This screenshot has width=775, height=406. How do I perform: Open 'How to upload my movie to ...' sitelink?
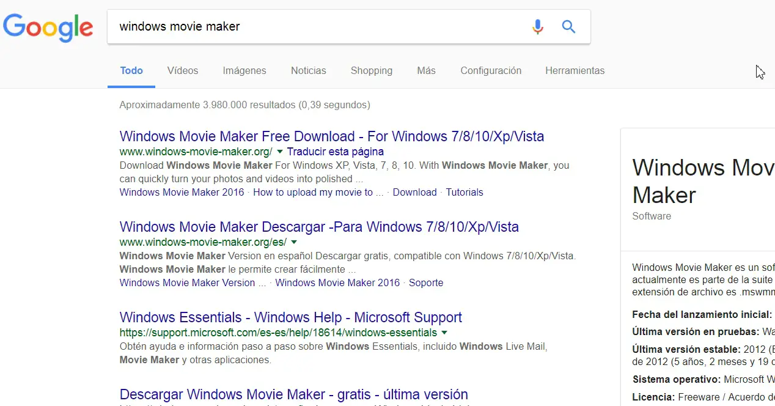click(x=318, y=192)
